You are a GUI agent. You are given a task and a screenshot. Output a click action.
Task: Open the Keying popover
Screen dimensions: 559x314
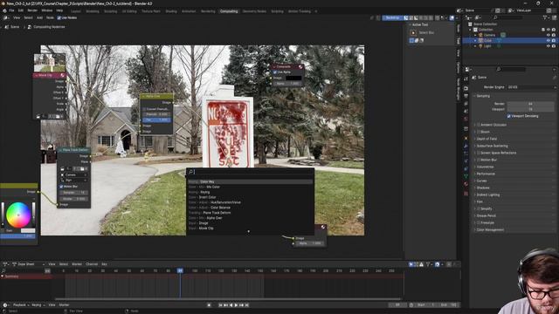tap(38, 304)
